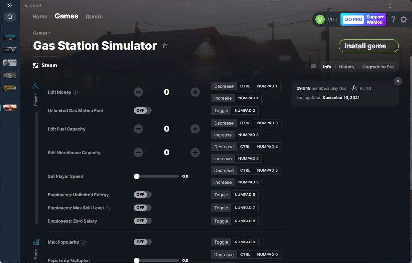Follow the Games breadcrumb link
Screen dimensions: 412x263
click(40, 33)
